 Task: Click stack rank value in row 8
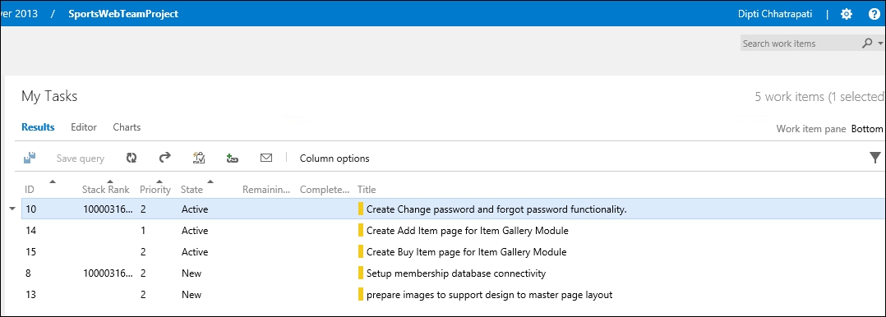click(108, 273)
